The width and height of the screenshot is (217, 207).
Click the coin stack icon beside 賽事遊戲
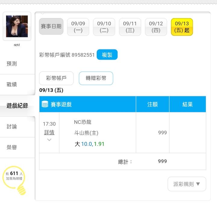45,104
